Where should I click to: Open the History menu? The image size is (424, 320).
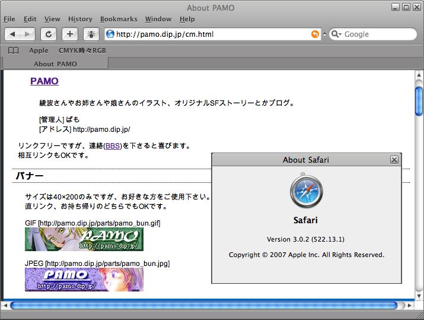point(80,19)
